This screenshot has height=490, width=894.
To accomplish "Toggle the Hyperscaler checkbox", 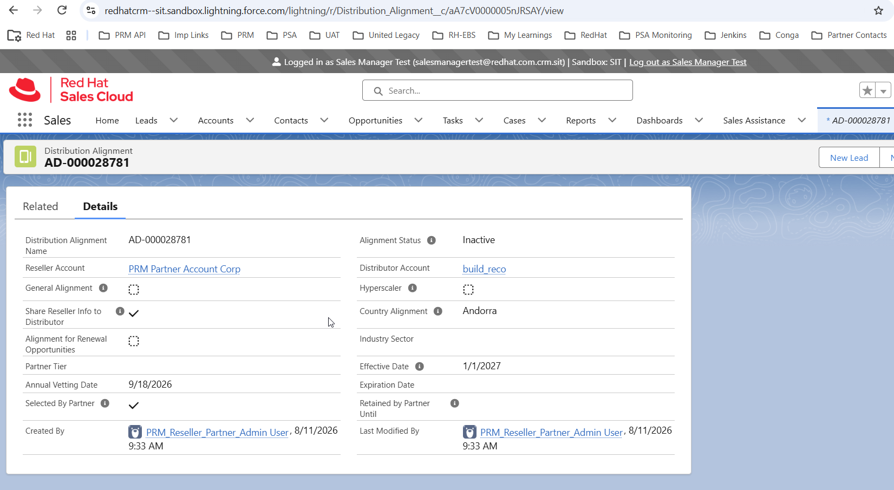I will coord(468,290).
